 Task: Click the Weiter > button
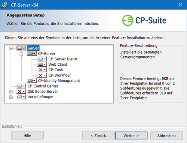pos(131,135)
